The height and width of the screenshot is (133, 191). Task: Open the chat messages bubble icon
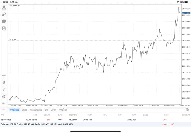coord(4,21)
